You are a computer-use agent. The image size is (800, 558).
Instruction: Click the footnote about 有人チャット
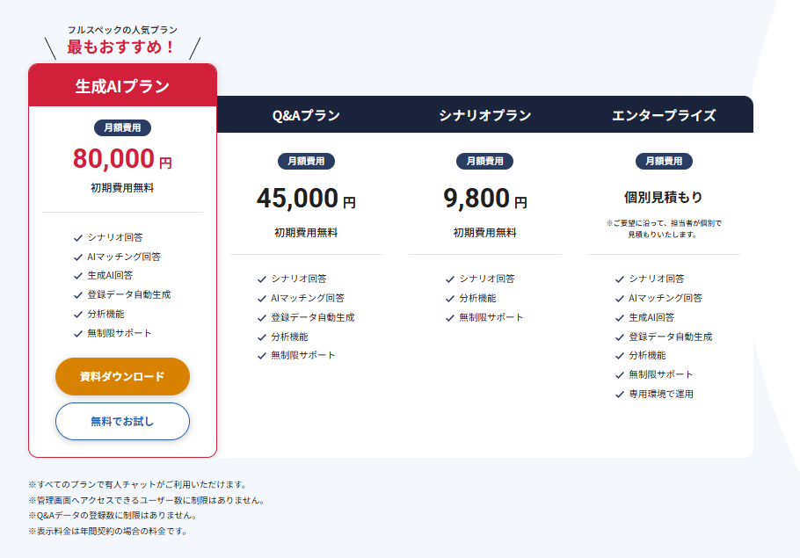[139, 484]
